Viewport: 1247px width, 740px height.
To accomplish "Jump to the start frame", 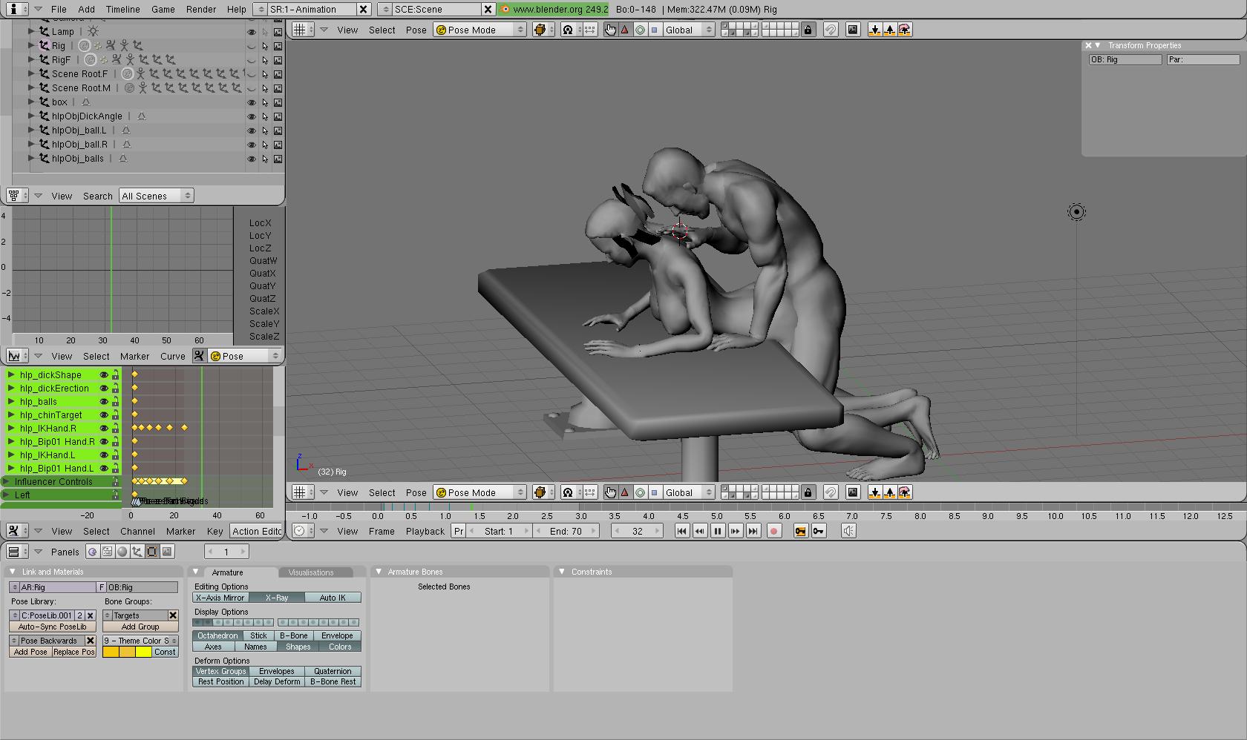I will (x=681, y=531).
